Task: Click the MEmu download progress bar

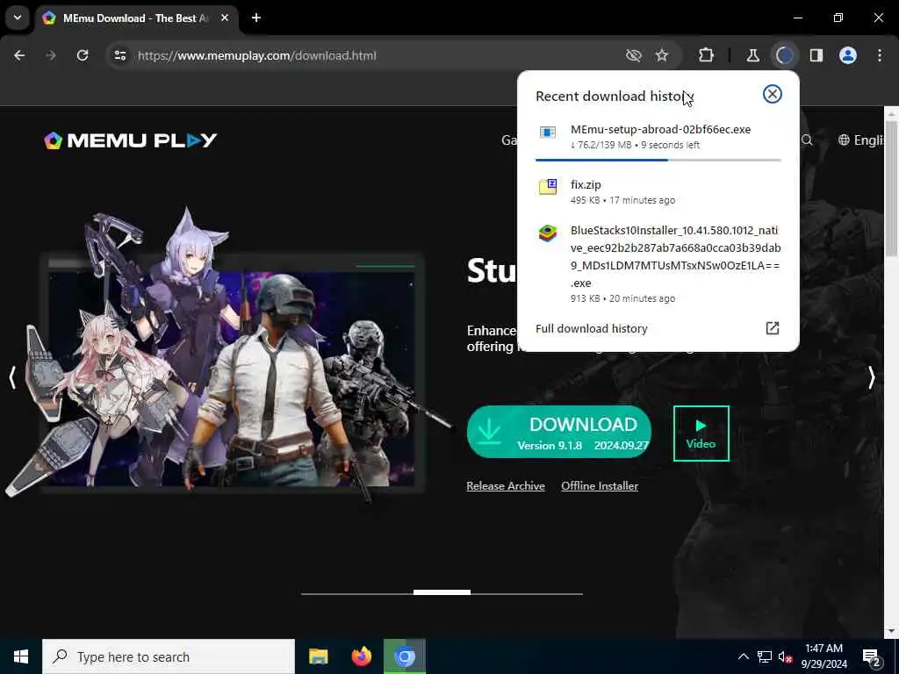Action: tap(658, 160)
